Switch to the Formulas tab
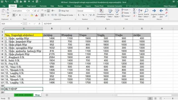 coord(43,6)
